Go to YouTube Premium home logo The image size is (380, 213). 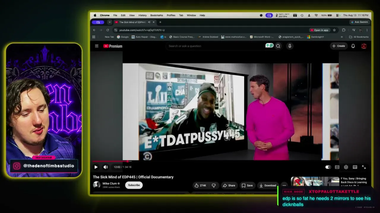point(113,46)
